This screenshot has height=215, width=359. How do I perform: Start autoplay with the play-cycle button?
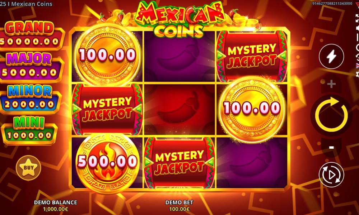[331, 175]
